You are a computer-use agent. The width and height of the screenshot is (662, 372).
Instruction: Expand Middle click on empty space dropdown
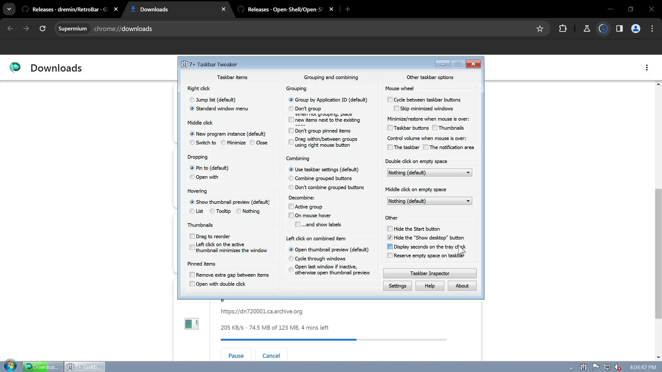tap(429, 201)
